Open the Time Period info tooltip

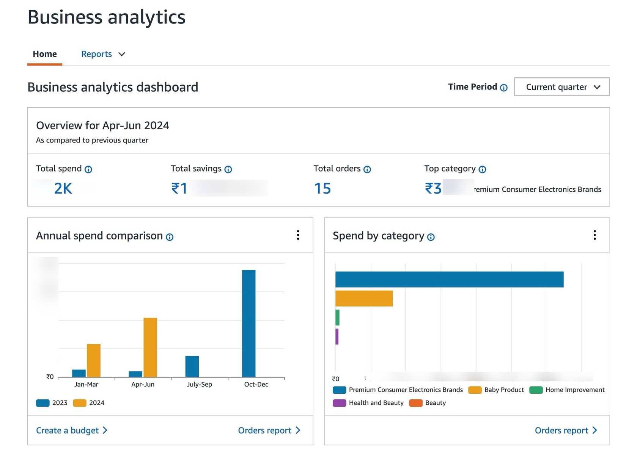point(503,87)
